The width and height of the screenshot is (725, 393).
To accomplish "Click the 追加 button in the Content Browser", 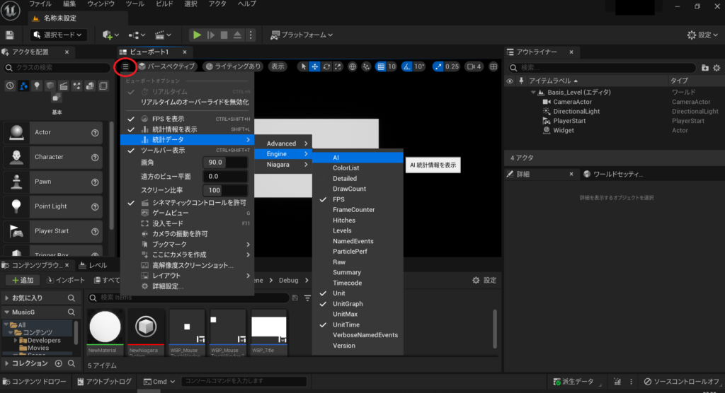I will tap(21, 280).
